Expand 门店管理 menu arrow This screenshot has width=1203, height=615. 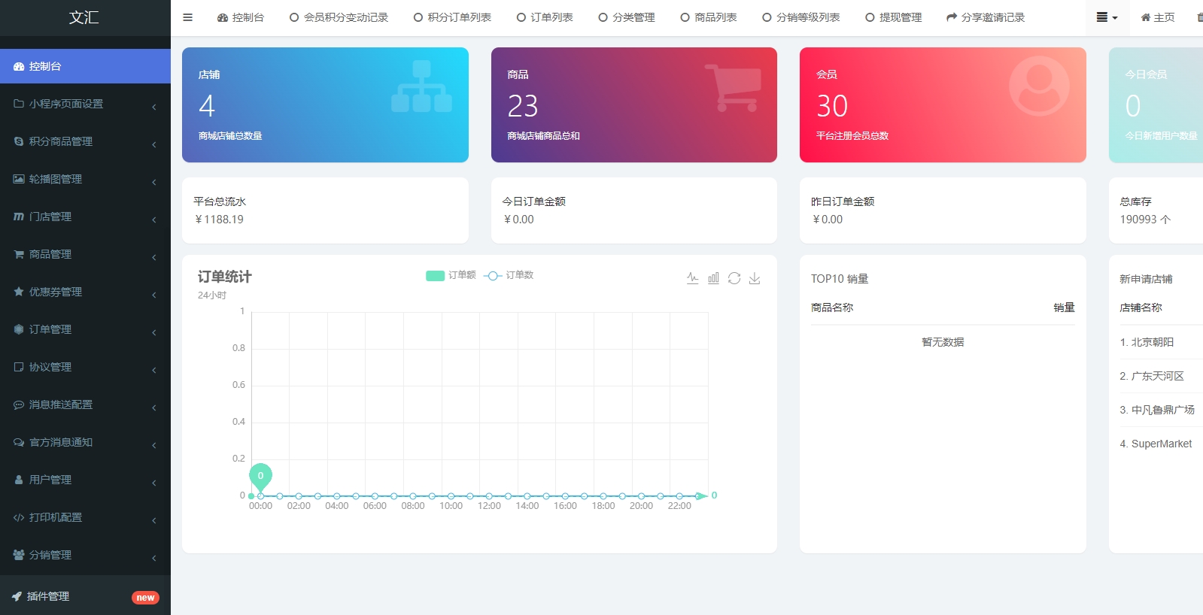(153, 220)
